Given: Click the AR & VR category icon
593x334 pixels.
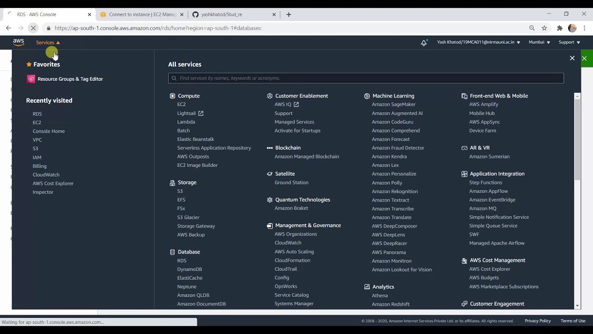Looking at the screenshot, I should click(x=464, y=148).
